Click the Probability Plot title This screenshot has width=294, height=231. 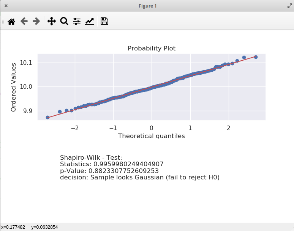(152, 48)
